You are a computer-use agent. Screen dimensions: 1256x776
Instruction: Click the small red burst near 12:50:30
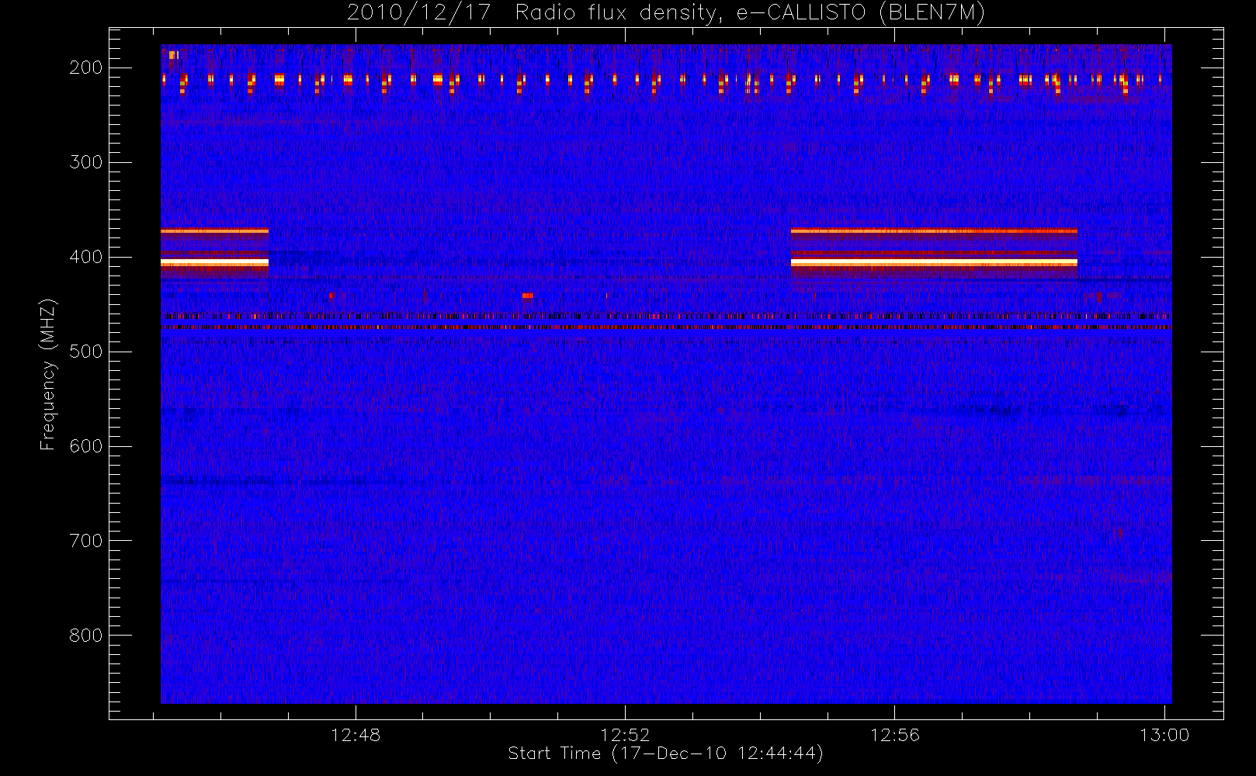528,296
